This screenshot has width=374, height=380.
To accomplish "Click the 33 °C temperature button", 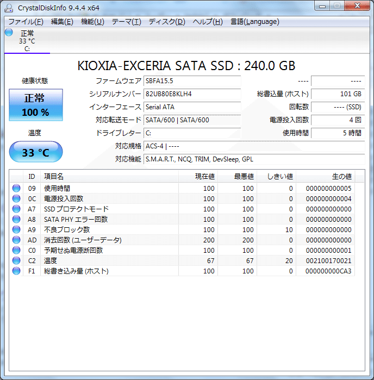I will [36, 152].
